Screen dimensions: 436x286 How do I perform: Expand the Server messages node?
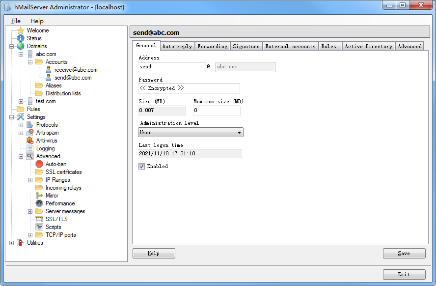click(x=30, y=211)
